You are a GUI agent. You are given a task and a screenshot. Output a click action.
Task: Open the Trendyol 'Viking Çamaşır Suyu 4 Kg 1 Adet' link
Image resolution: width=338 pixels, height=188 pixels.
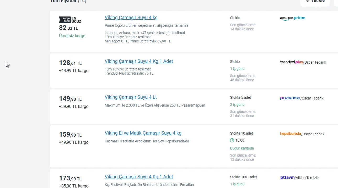139,61
